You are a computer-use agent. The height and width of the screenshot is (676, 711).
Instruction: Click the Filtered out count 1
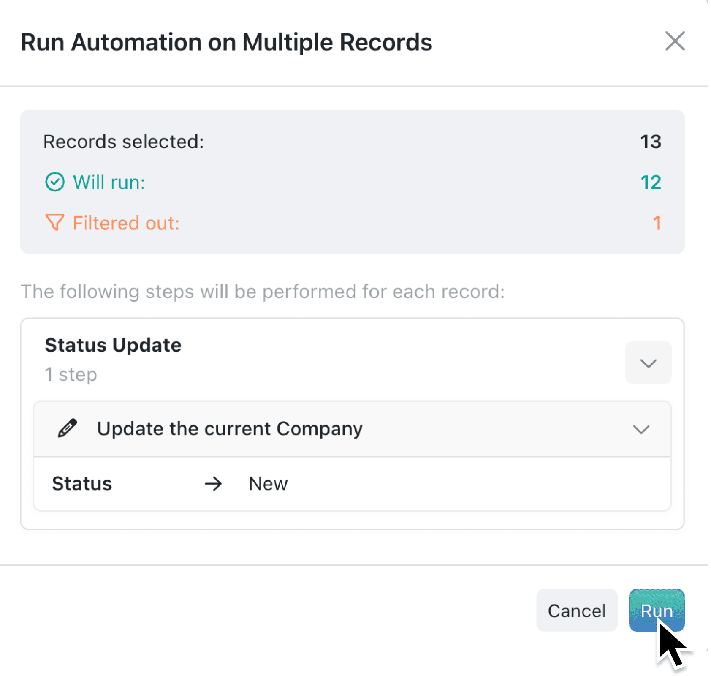click(657, 223)
